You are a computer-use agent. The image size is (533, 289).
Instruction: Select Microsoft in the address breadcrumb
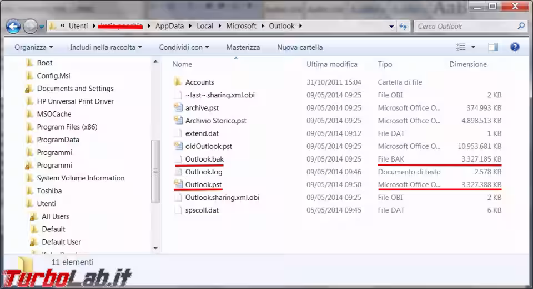[242, 26]
